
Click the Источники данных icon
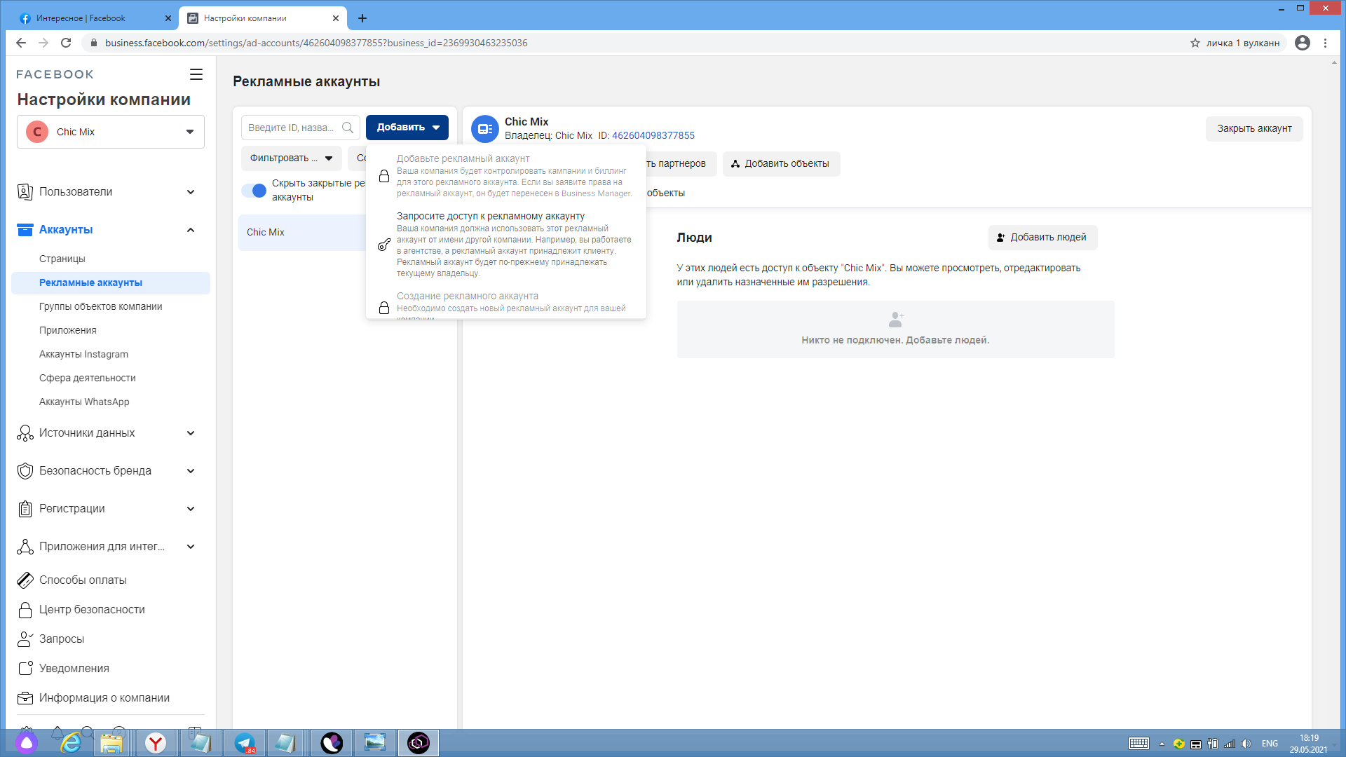25,433
